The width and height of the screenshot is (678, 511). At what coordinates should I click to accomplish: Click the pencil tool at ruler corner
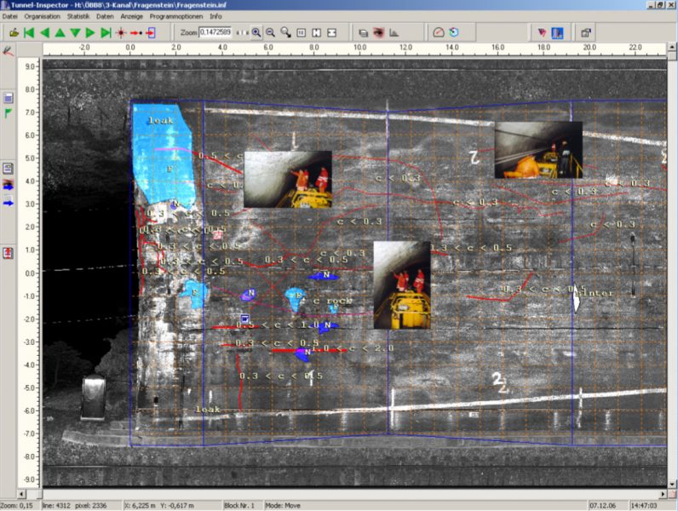pyautogui.click(x=8, y=51)
